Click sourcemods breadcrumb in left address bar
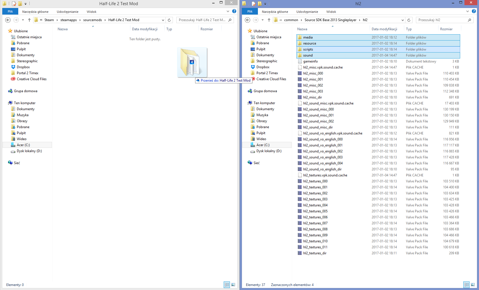Image resolution: width=479 pixels, height=290 pixels. (x=92, y=20)
